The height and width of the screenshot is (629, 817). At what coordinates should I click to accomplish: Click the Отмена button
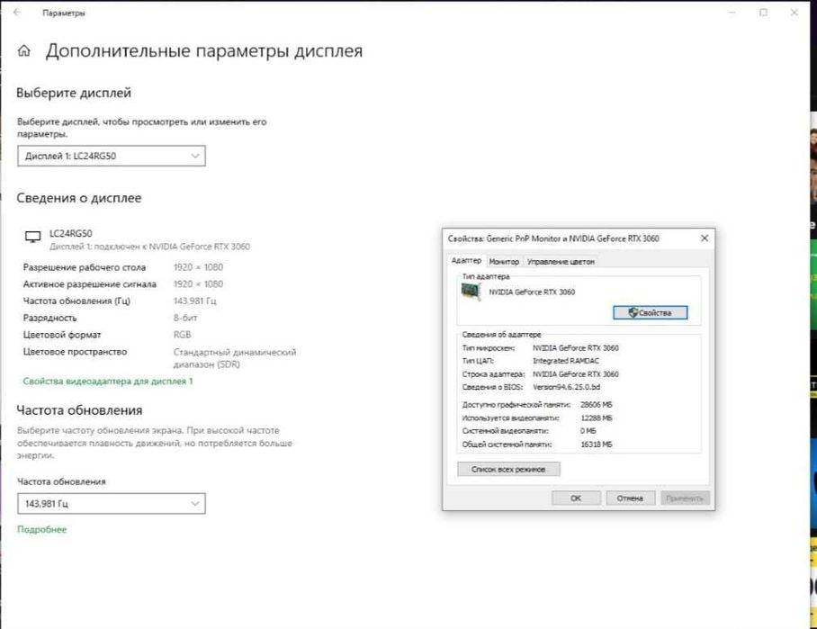tap(630, 499)
